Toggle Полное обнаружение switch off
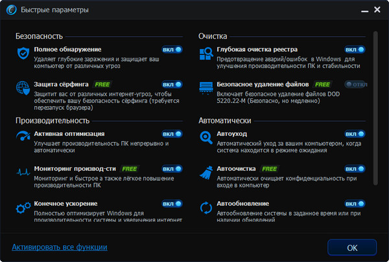The width and height of the screenshot is (389, 262). tap(172, 50)
